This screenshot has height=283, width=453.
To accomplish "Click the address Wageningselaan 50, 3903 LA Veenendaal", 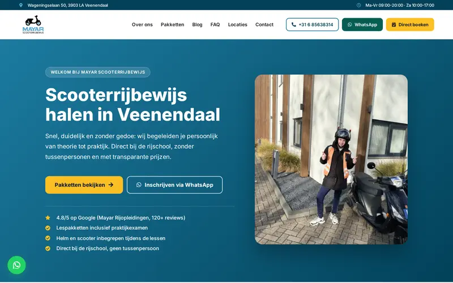I will coord(67,5).
